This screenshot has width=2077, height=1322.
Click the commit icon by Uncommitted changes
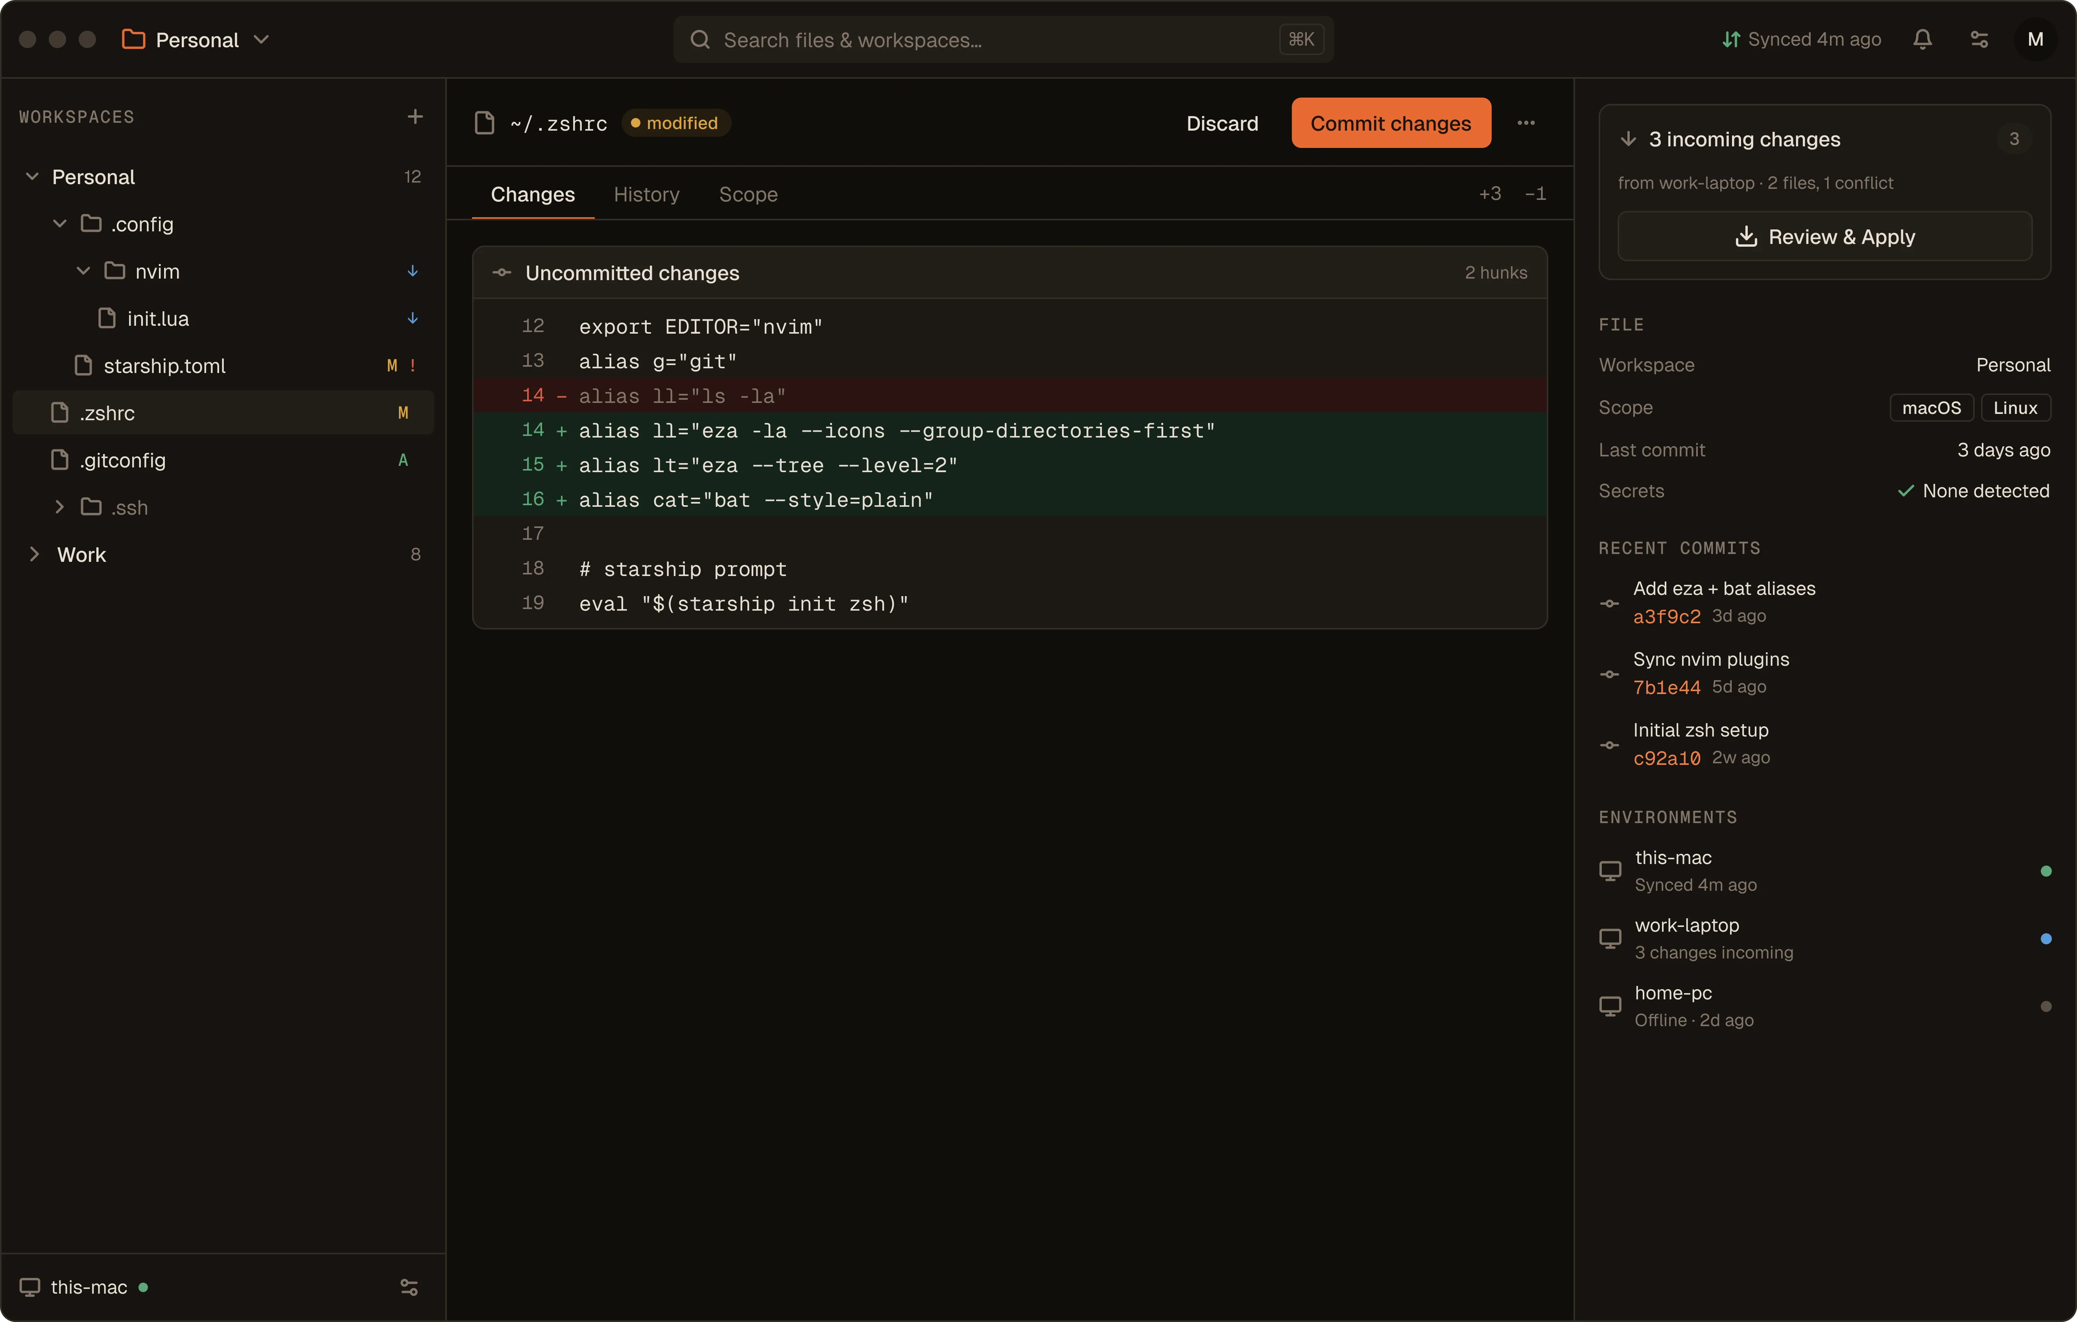pyautogui.click(x=501, y=273)
